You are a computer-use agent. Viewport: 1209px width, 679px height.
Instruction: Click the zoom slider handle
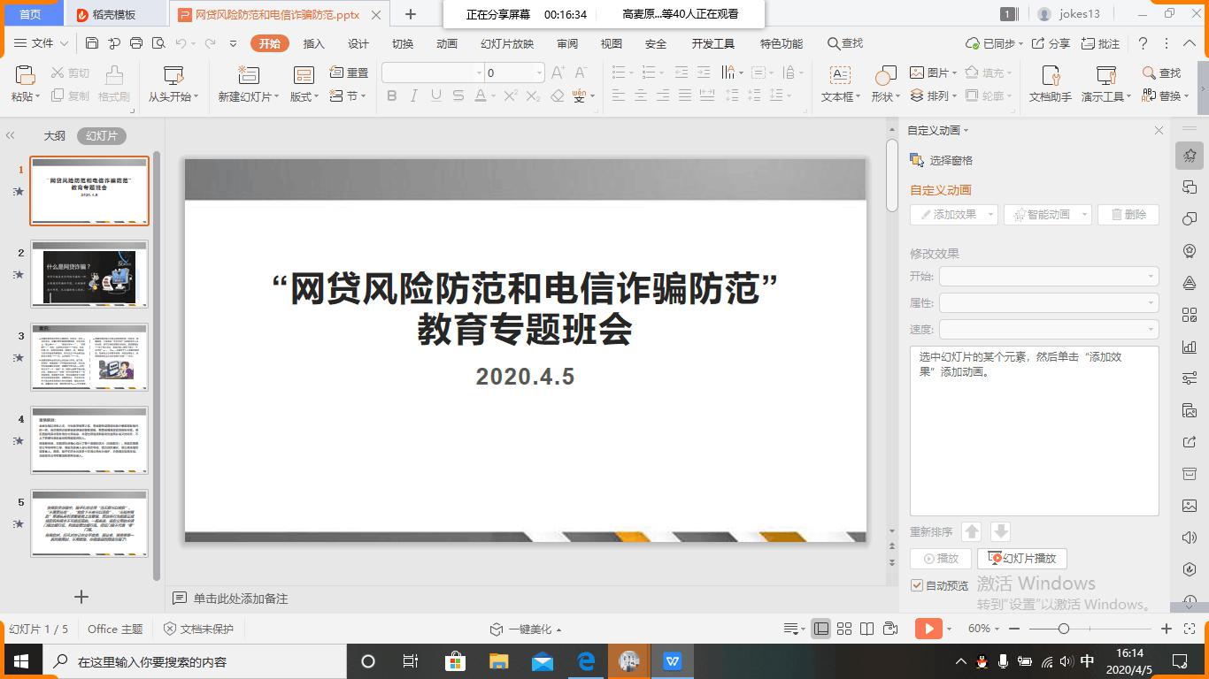click(1064, 629)
